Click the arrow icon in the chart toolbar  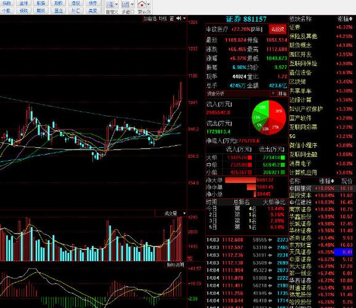click(x=179, y=18)
